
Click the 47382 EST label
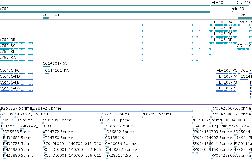coord(240,150)
